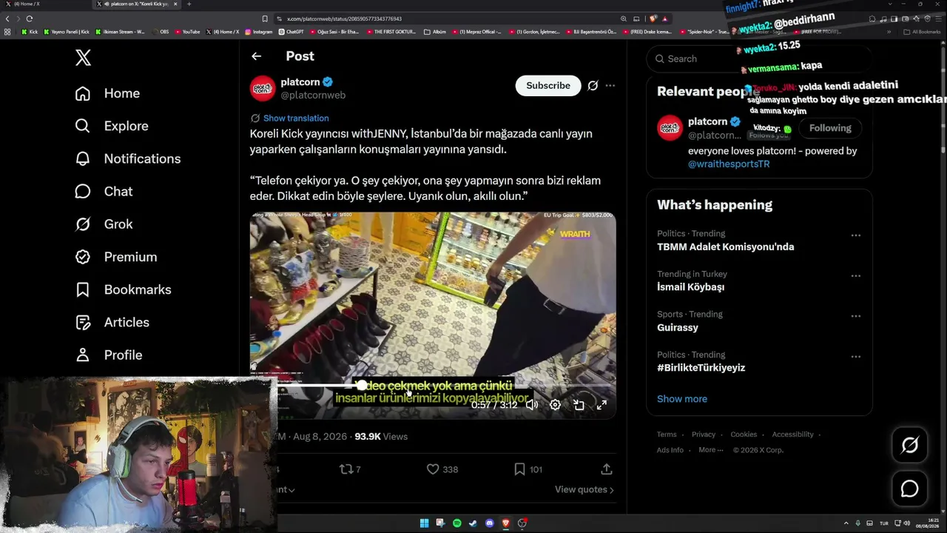This screenshot has height=533, width=947.
Task: Toggle Following for platcorn in Relevant people
Action: point(830,128)
